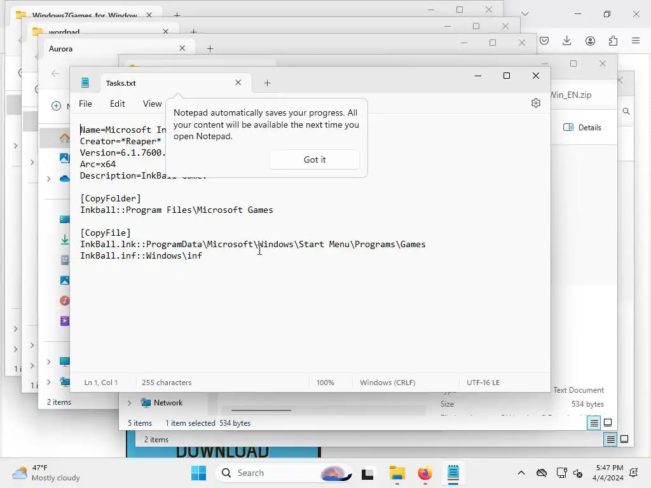
Task: Open Firefox extensions puzzle icon
Action: pos(613,41)
